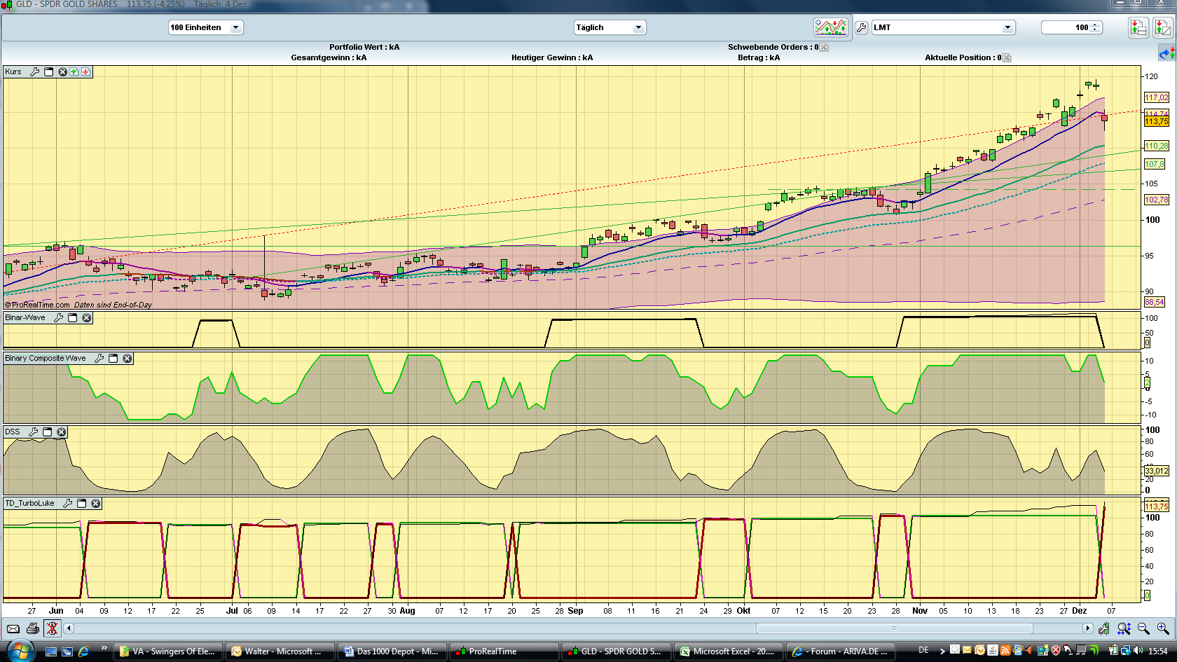This screenshot has height=662, width=1177.
Task: Click the zoom out magnifier icon
Action: coord(1143,628)
